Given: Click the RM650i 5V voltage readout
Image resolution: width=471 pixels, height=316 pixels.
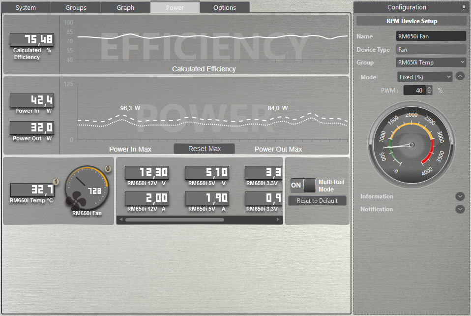Looking at the screenshot, I should point(207,173).
